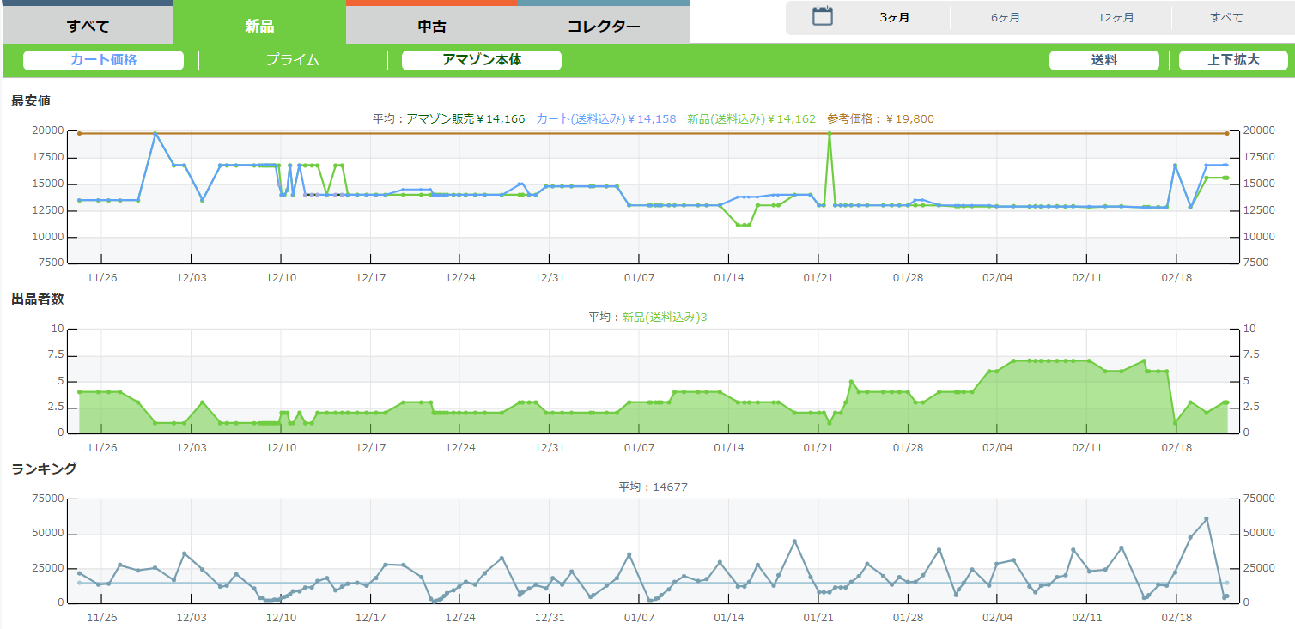
Task: Click the 参考価格 legend label
Action: pos(880,119)
